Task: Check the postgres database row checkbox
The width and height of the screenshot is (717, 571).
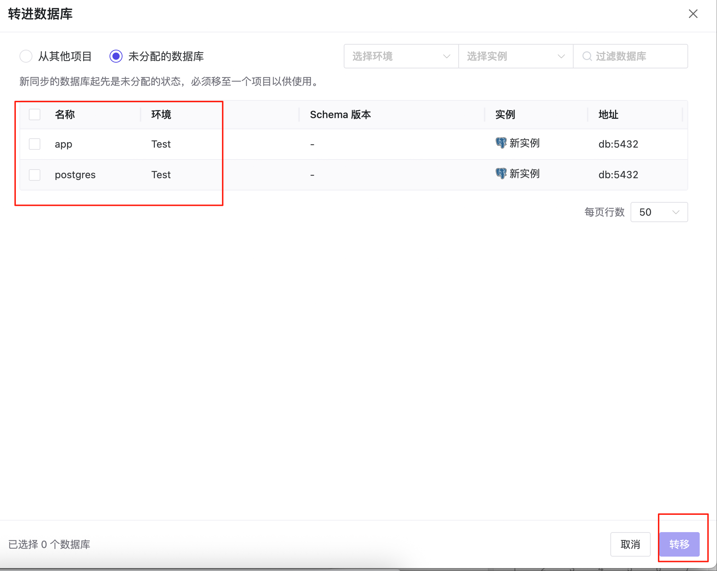Action: point(35,175)
